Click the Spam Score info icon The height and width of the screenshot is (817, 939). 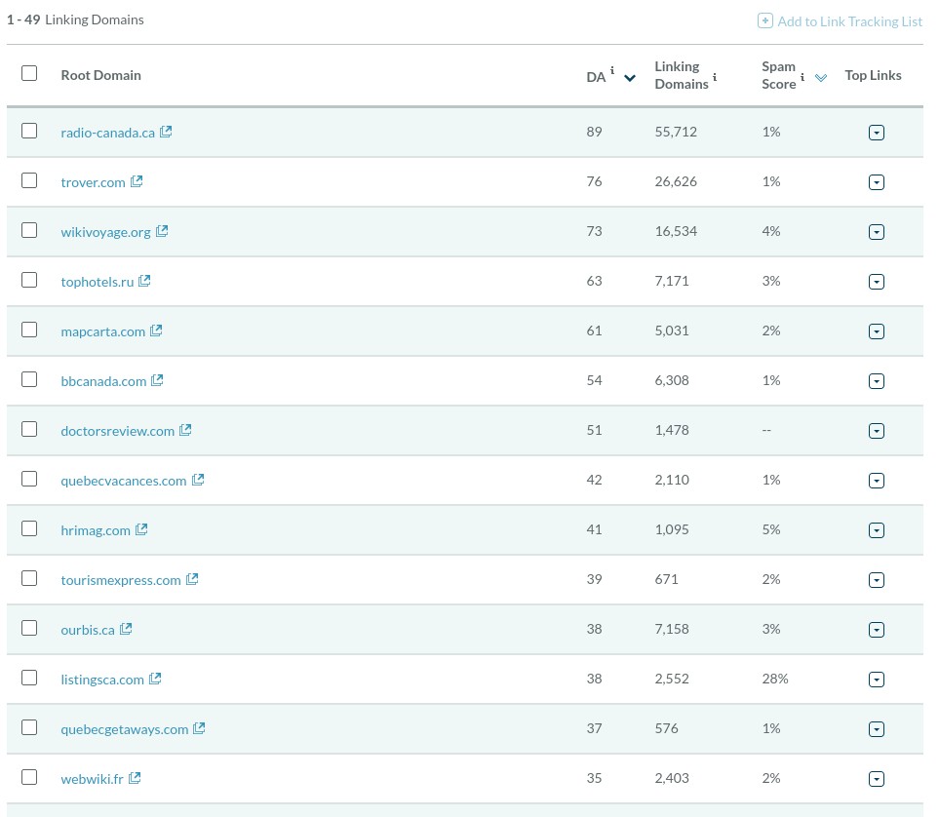(x=802, y=77)
